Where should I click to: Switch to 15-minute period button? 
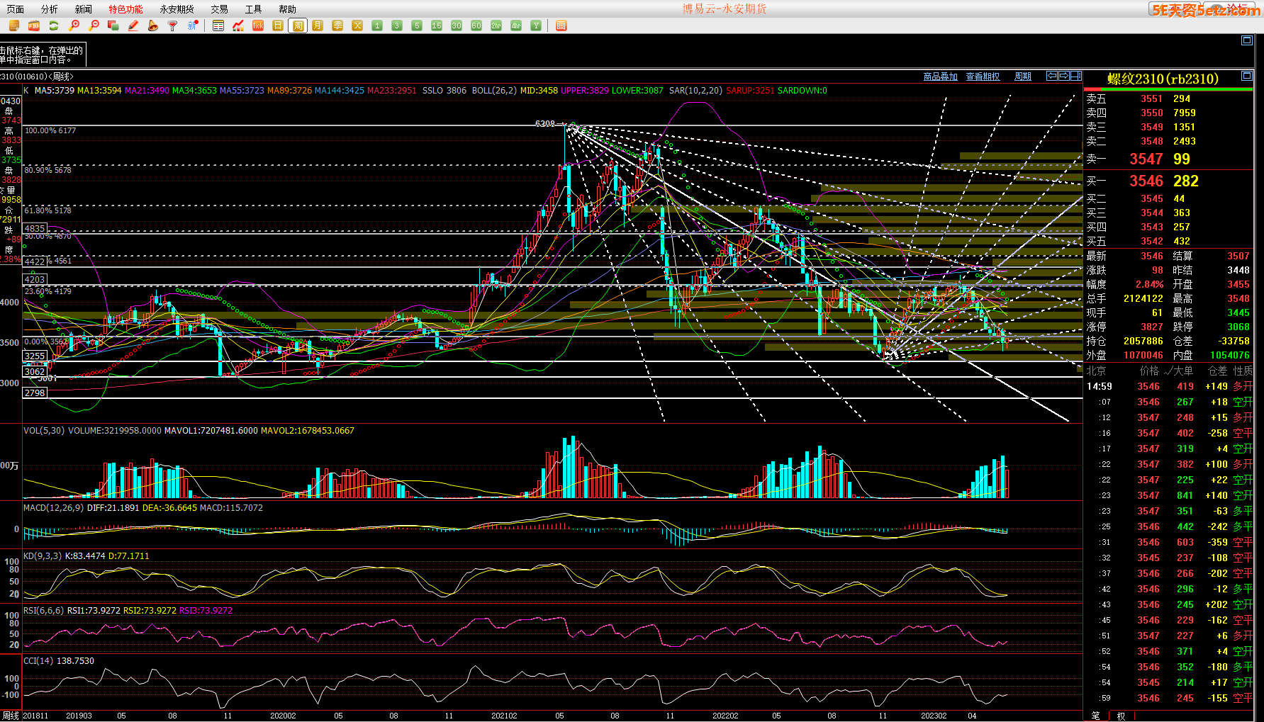tap(437, 26)
